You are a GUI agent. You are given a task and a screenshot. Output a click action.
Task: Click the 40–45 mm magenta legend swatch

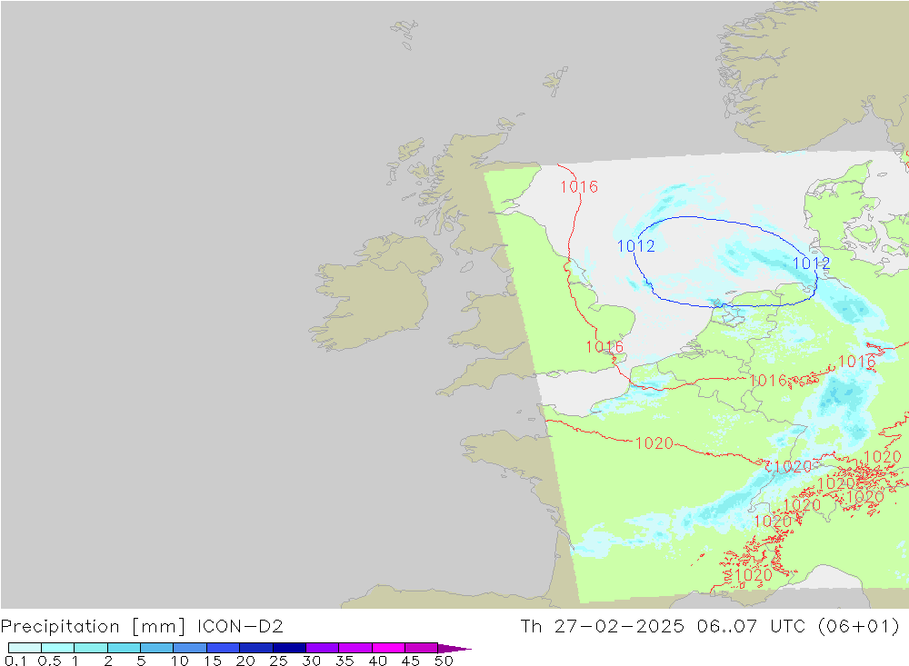click(388, 648)
